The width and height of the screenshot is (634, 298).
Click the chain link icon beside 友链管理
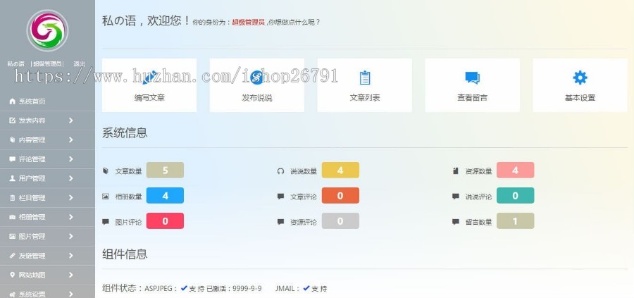click(x=12, y=256)
